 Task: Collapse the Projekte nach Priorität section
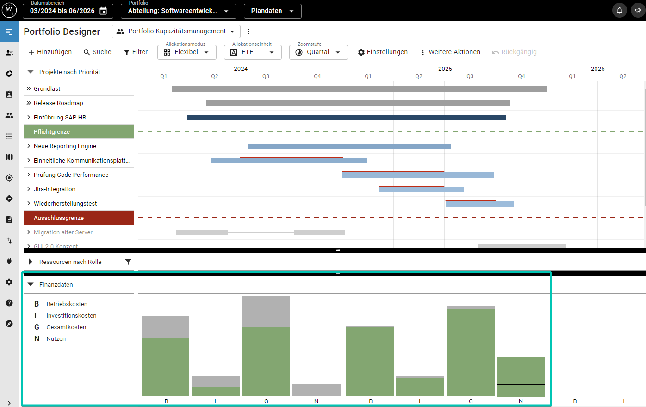point(31,72)
